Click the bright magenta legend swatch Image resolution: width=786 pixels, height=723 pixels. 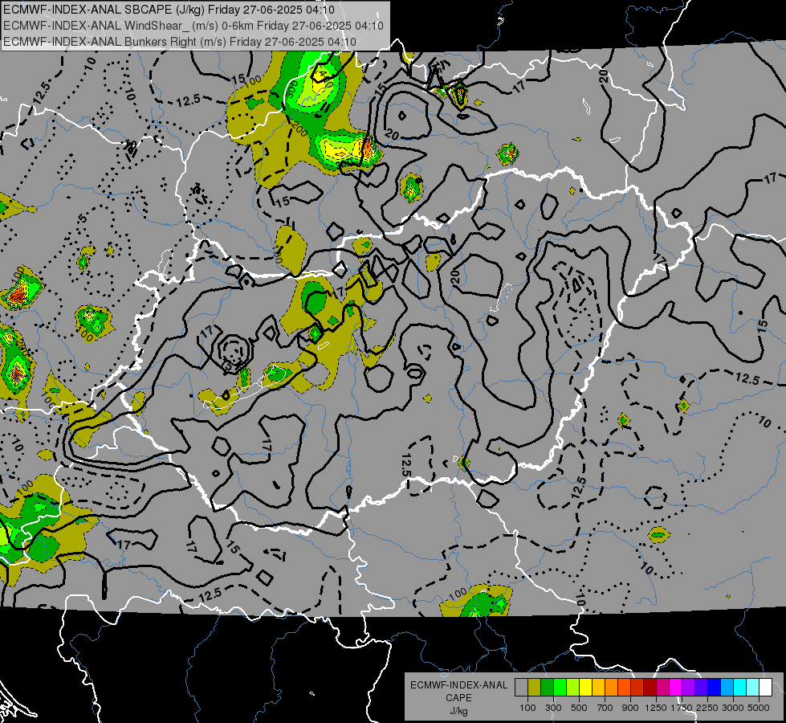(x=676, y=688)
